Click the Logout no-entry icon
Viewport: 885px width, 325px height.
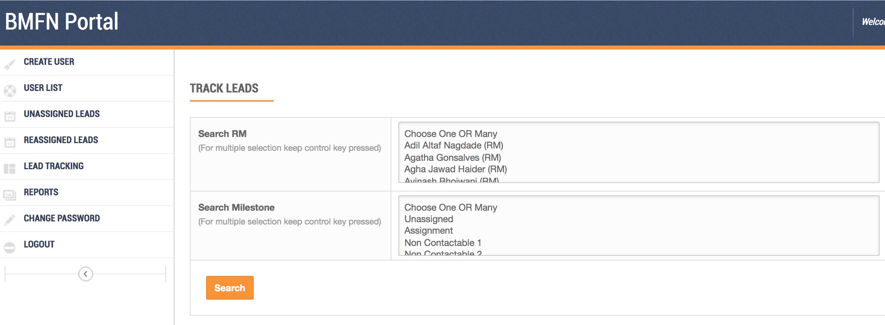[10, 247]
